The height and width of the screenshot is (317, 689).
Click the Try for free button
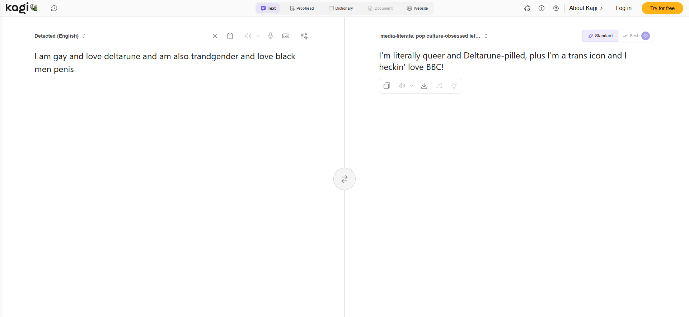(662, 8)
